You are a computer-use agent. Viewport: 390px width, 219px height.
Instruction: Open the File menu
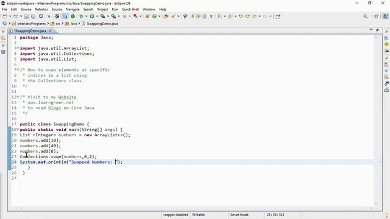[4, 9]
